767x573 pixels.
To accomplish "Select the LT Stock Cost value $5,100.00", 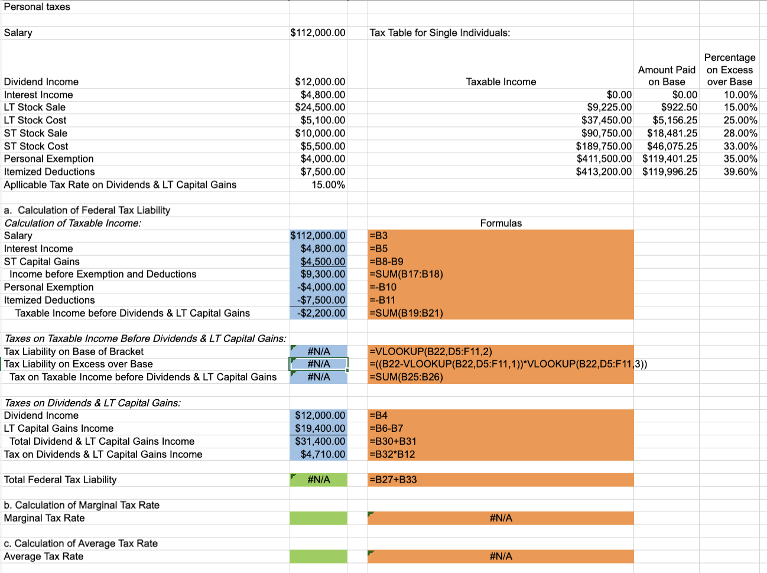I will [x=318, y=120].
